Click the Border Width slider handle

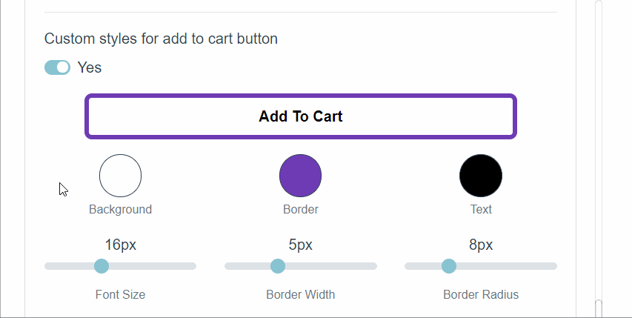278,266
